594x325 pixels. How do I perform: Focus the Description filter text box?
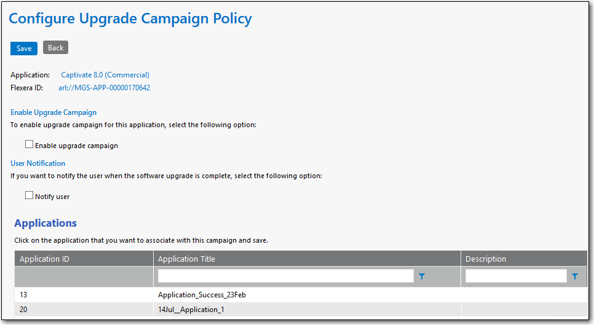(515, 276)
